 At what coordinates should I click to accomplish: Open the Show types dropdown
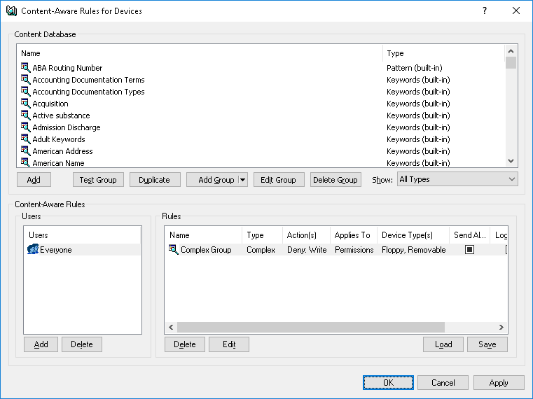click(457, 180)
